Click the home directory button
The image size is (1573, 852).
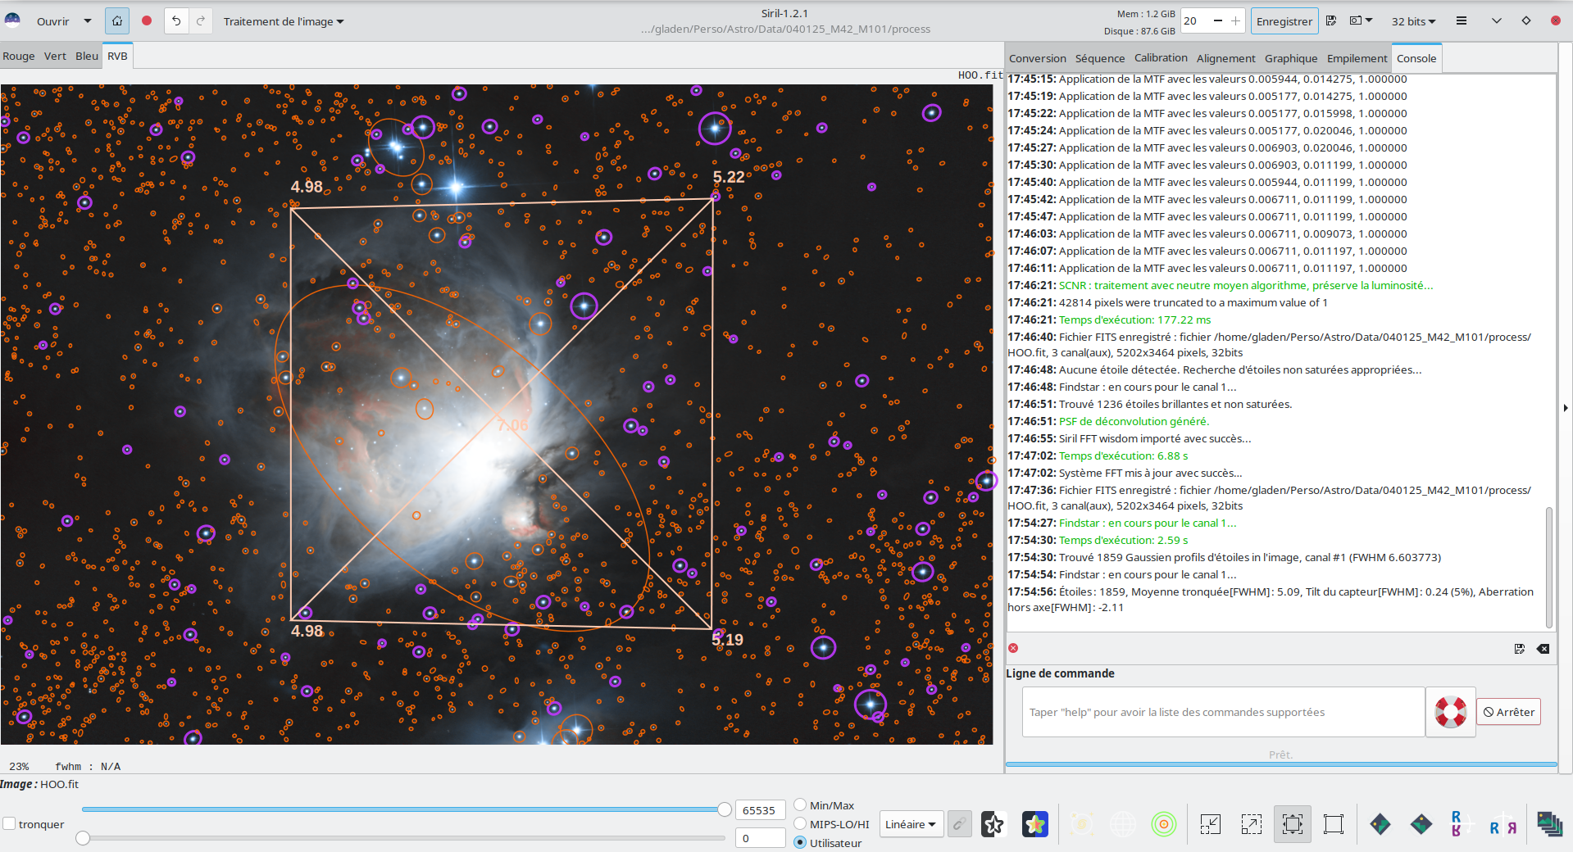[x=117, y=21]
